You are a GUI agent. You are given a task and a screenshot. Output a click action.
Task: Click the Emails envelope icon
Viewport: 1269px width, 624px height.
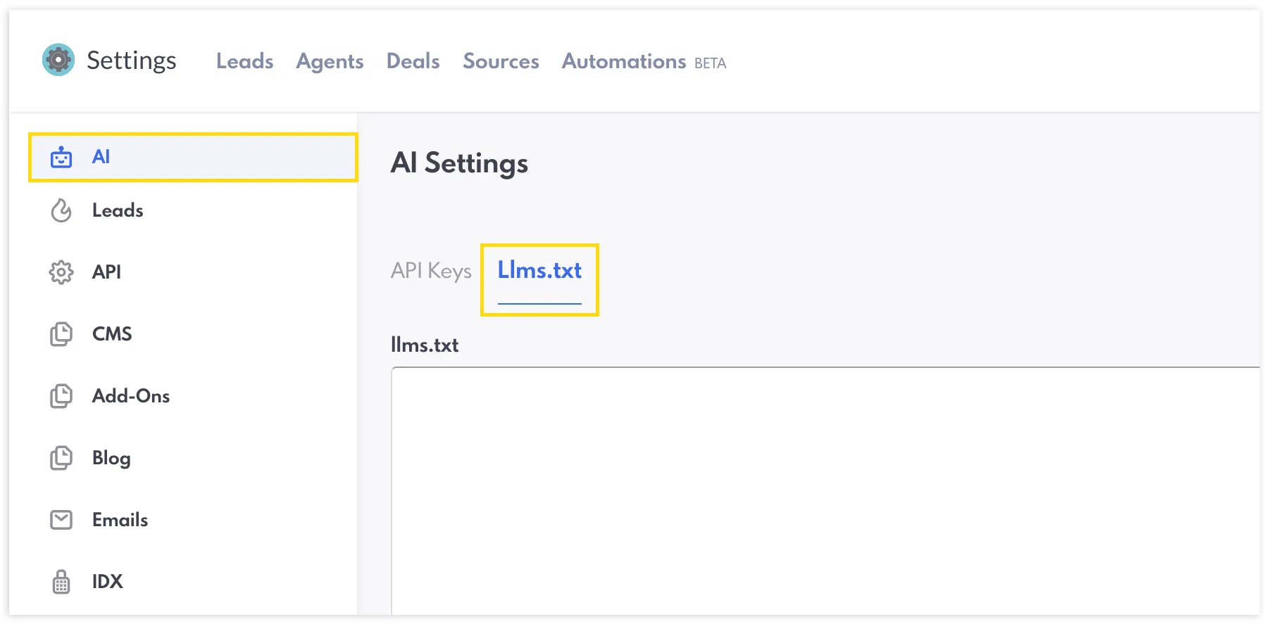tap(61, 520)
